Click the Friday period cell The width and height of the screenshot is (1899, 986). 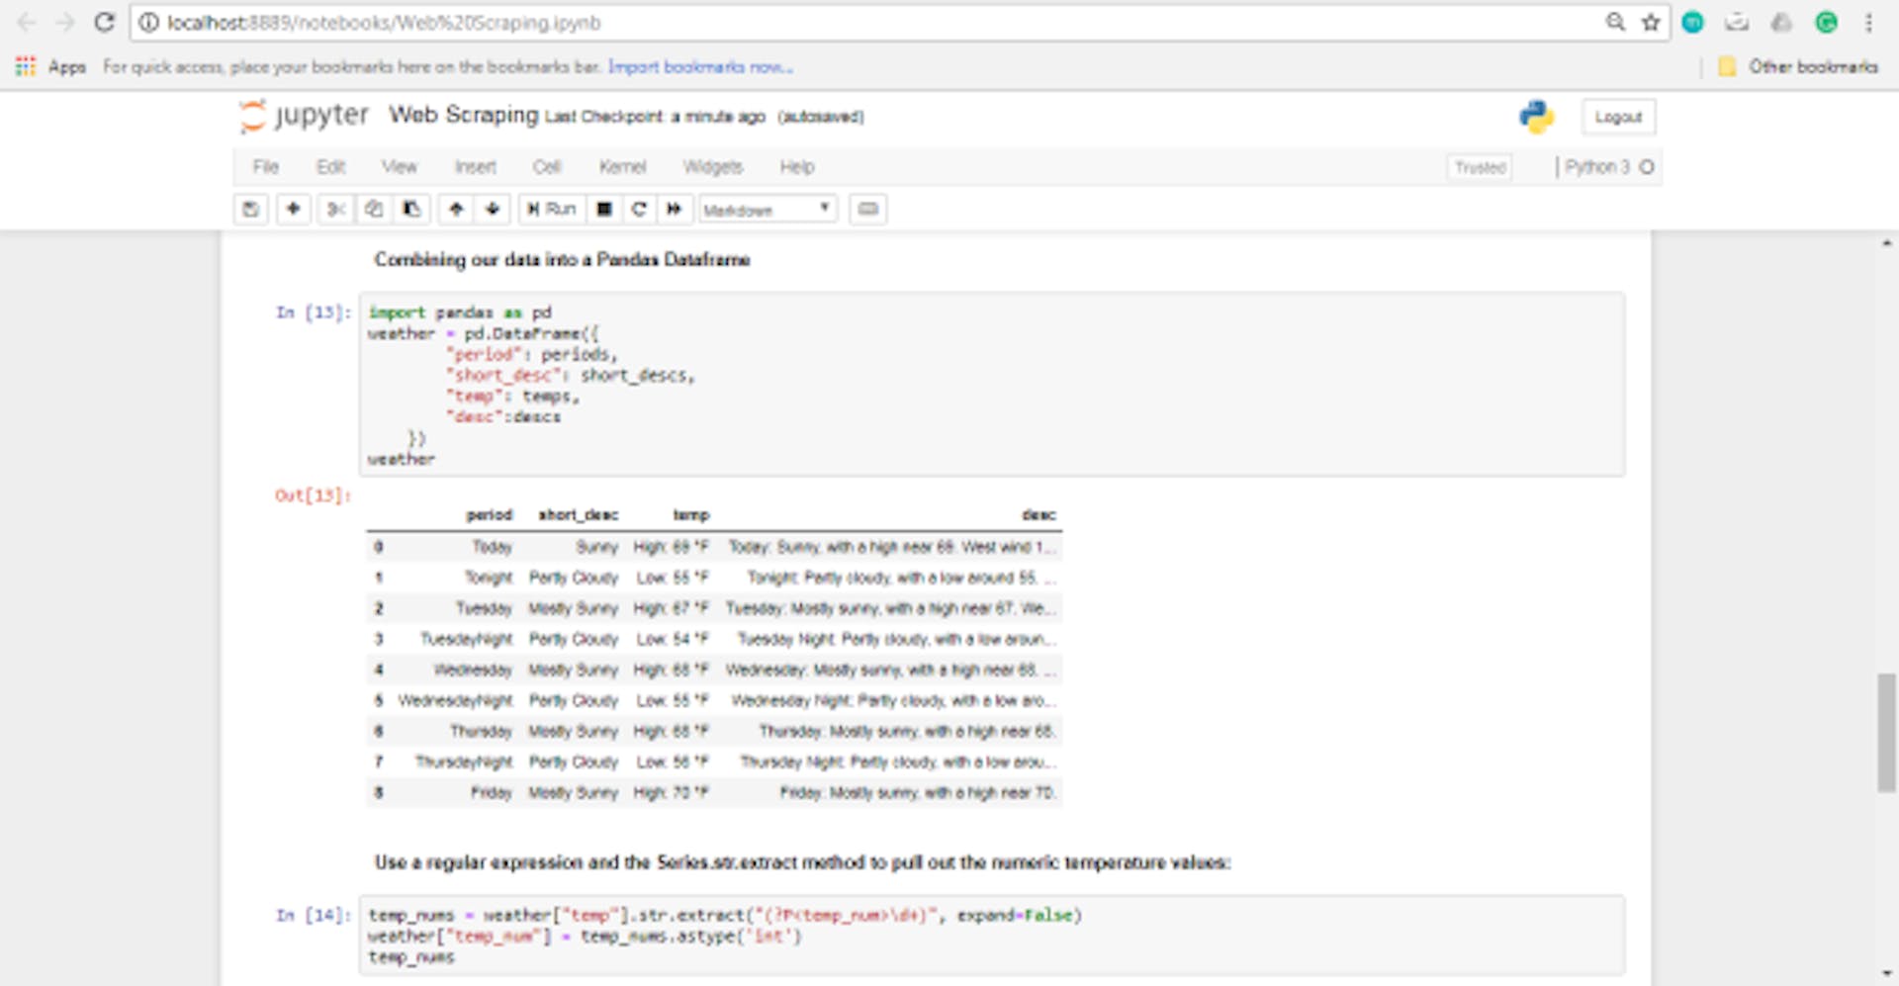[x=492, y=792]
